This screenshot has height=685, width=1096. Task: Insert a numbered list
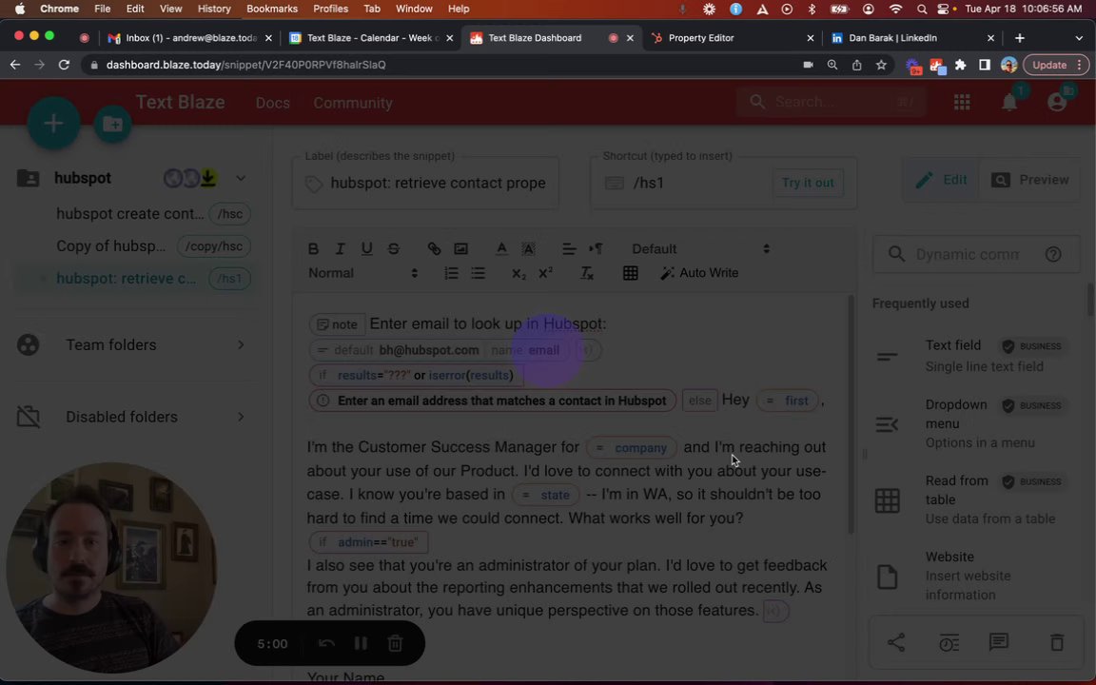pyautogui.click(x=451, y=273)
